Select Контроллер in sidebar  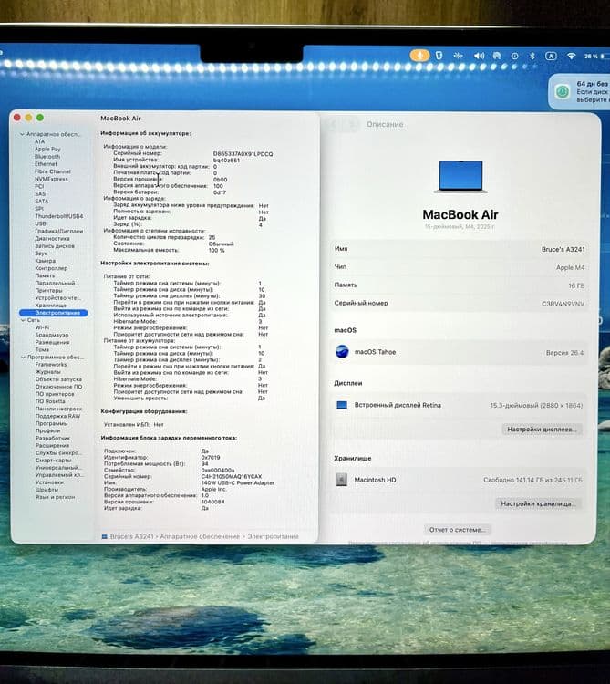pyautogui.click(x=51, y=268)
